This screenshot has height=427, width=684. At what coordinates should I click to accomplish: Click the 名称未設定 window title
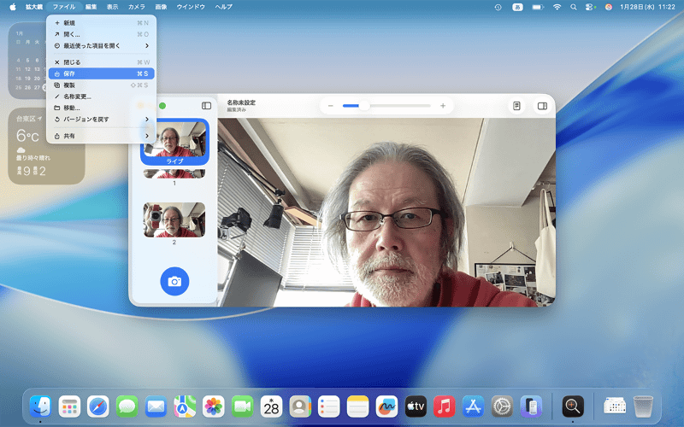coord(241,102)
